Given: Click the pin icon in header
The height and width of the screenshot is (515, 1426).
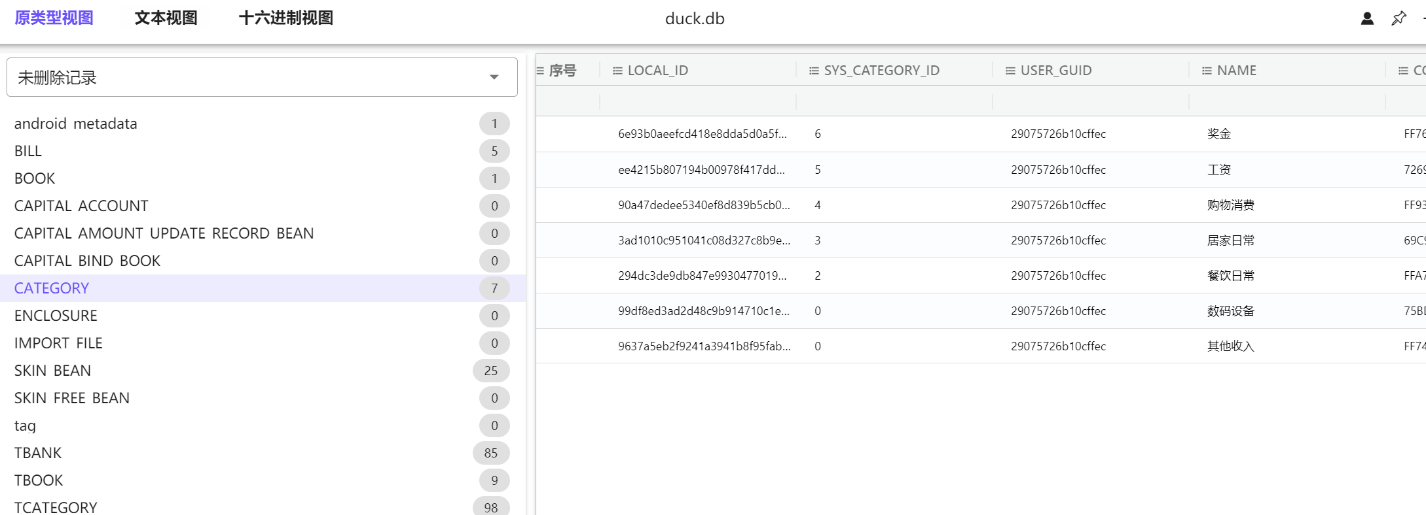Looking at the screenshot, I should 1399,18.
